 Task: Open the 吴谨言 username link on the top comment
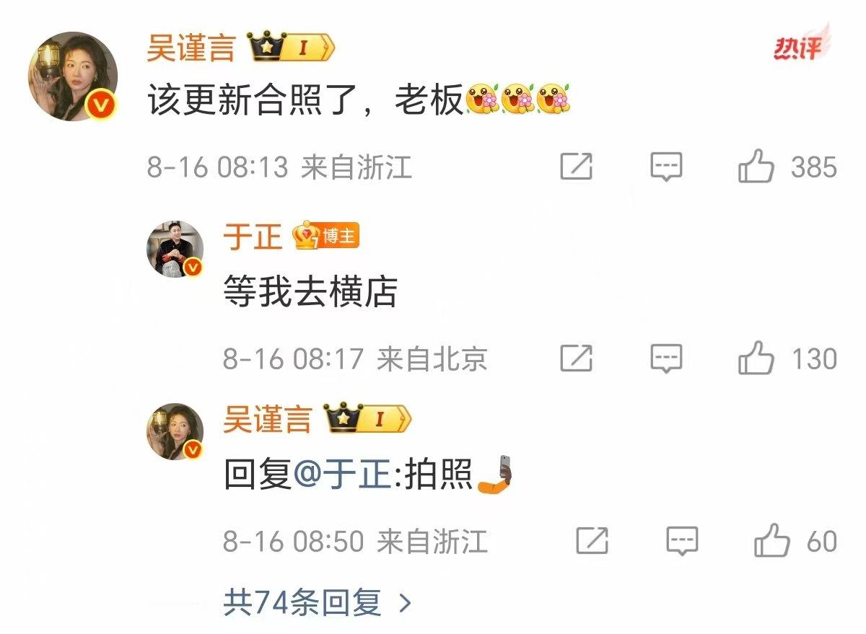click(x=191, y=49)
